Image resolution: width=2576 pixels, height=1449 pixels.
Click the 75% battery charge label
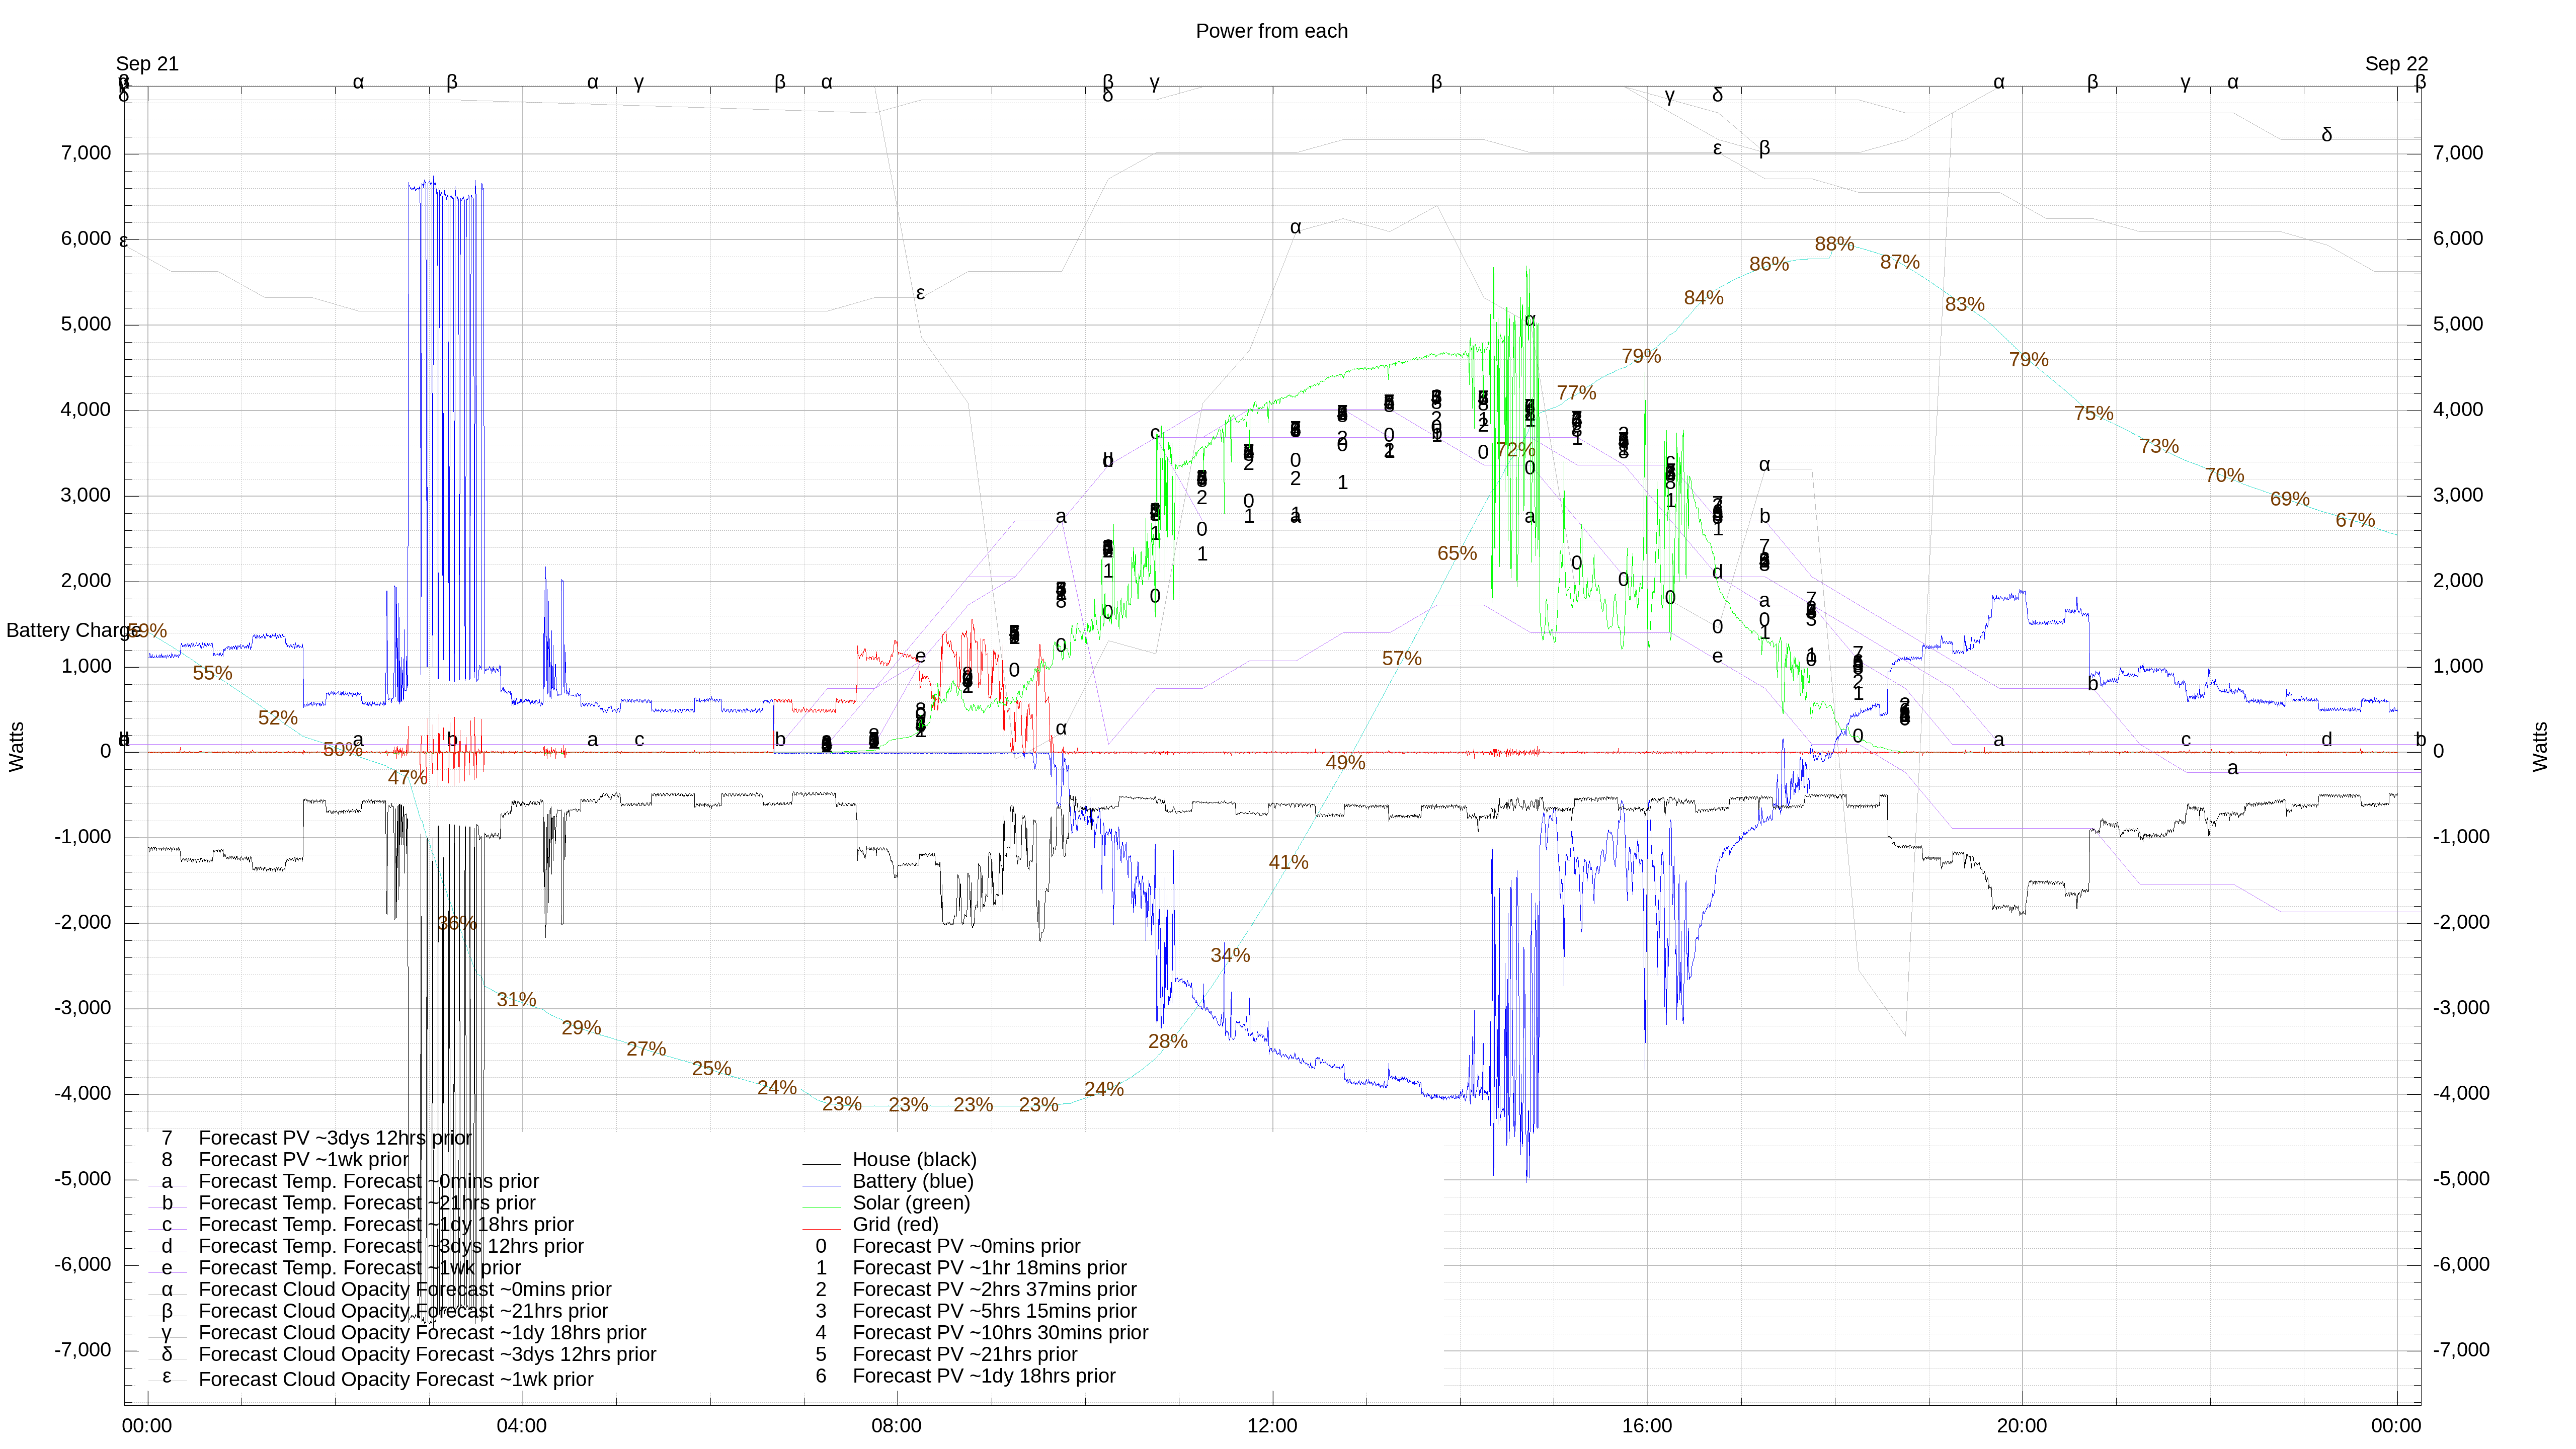2093,413
